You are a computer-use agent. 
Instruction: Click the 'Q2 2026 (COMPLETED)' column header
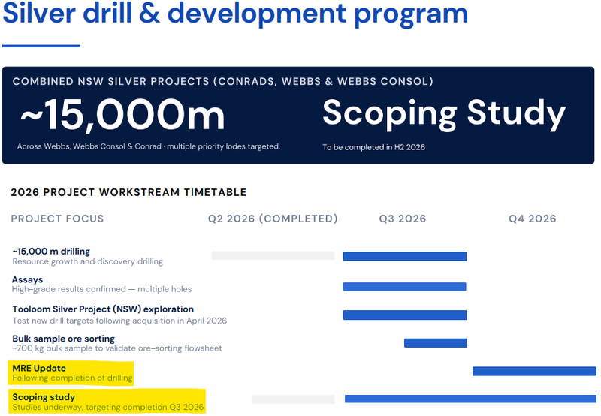coord(273,219)
